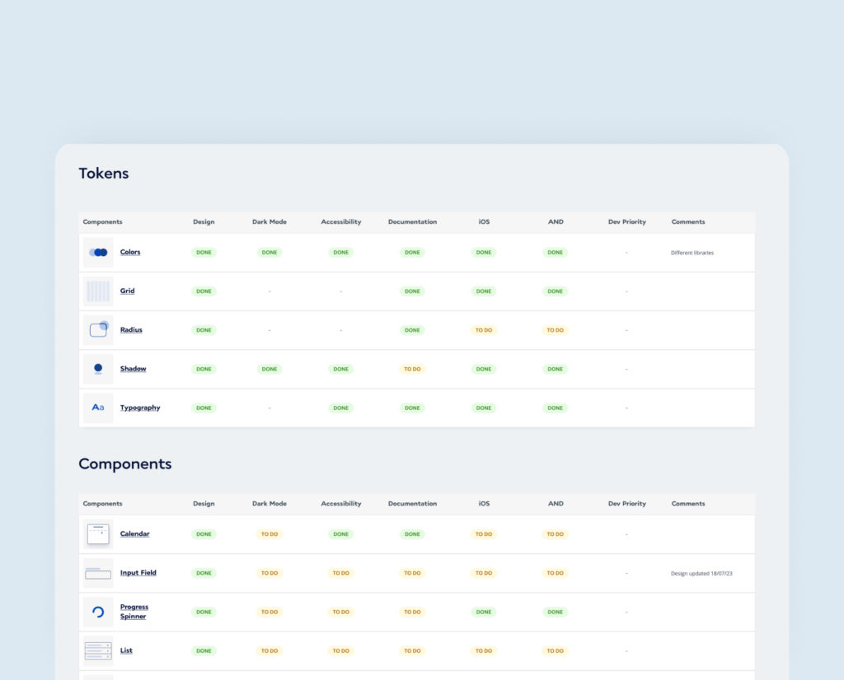Viewport: 844px width, 680px height.
Task: Click the Progress Spinner icon
Action: coord(98,612)
